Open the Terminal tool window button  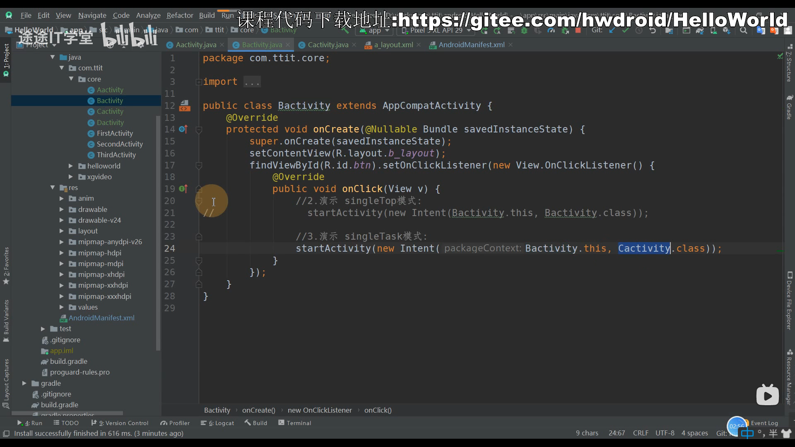coord(294,423)
